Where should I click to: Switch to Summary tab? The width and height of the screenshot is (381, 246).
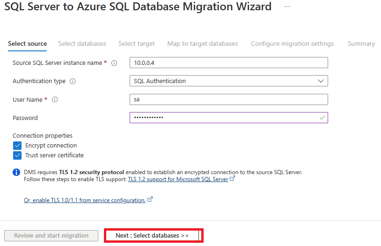[361, 43]
